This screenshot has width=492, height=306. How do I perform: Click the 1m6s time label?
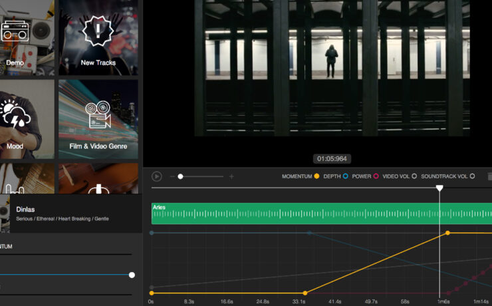(443, 301)
